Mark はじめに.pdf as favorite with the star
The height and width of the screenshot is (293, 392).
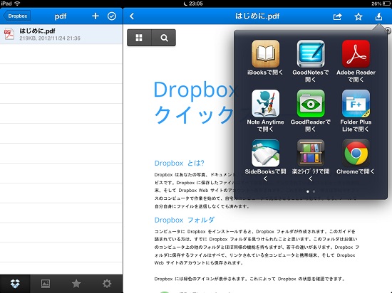[x=359, y=16]
